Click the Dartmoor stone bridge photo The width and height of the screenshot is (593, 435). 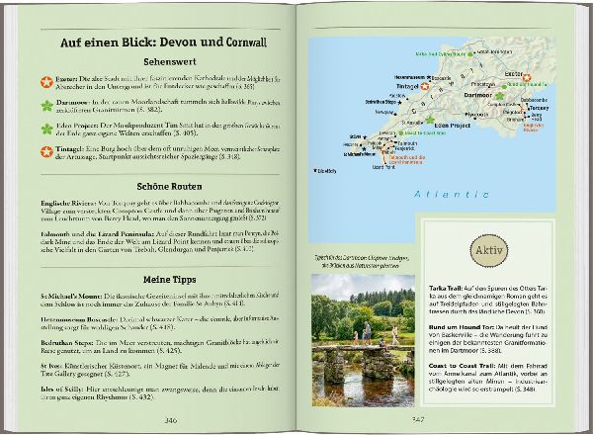click(363, 340)
